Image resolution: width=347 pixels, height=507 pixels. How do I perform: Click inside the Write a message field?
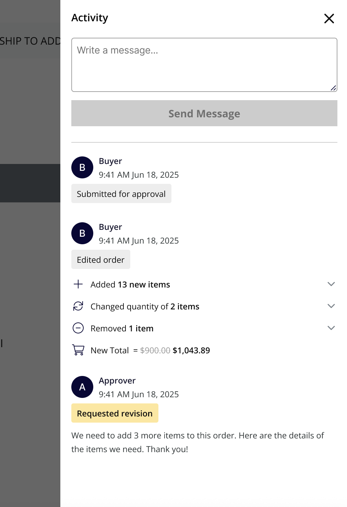tap(204, 64)
